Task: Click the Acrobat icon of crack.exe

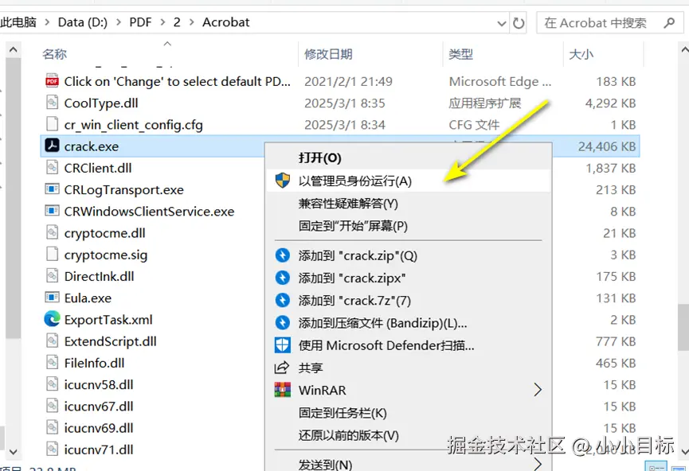Action: 52,146
